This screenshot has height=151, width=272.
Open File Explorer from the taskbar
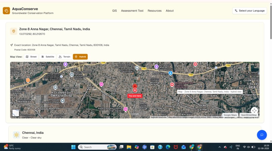129,147
